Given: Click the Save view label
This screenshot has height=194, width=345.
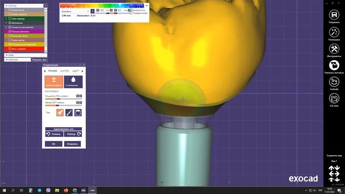Looking at the screenshot, I should (x=334, y=156).
